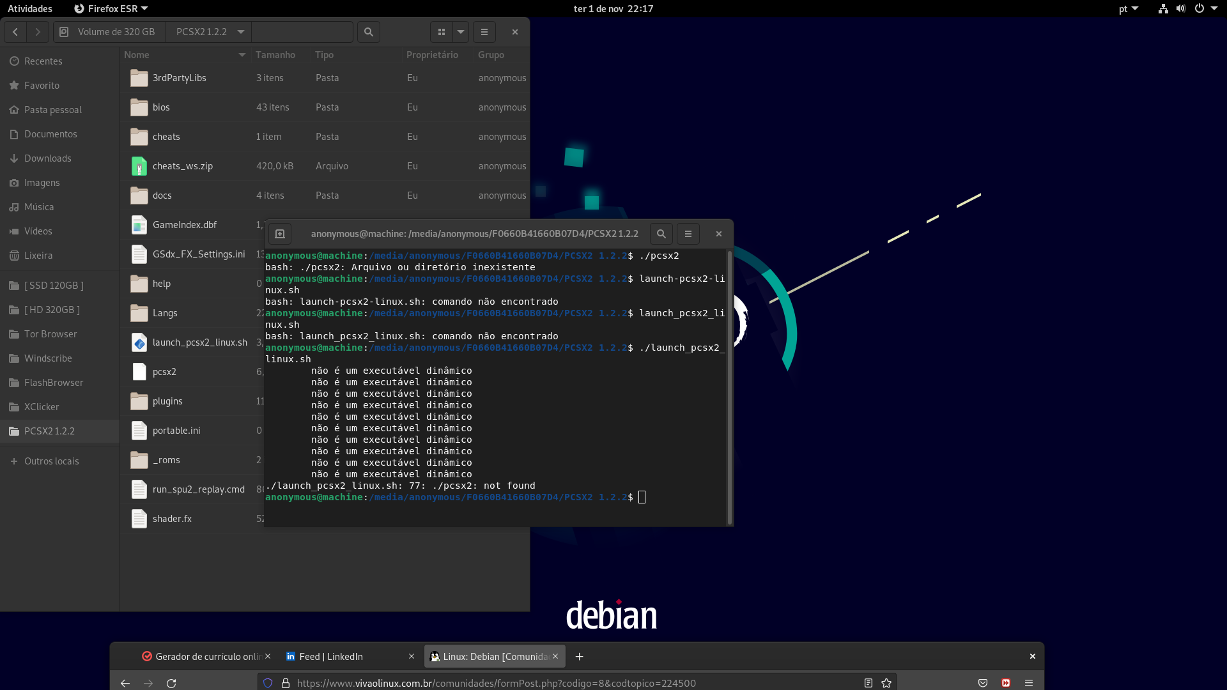Open the Firefox ESR app menu
Viewport: 1227px width, 690px height.
(x=111, y=9)
